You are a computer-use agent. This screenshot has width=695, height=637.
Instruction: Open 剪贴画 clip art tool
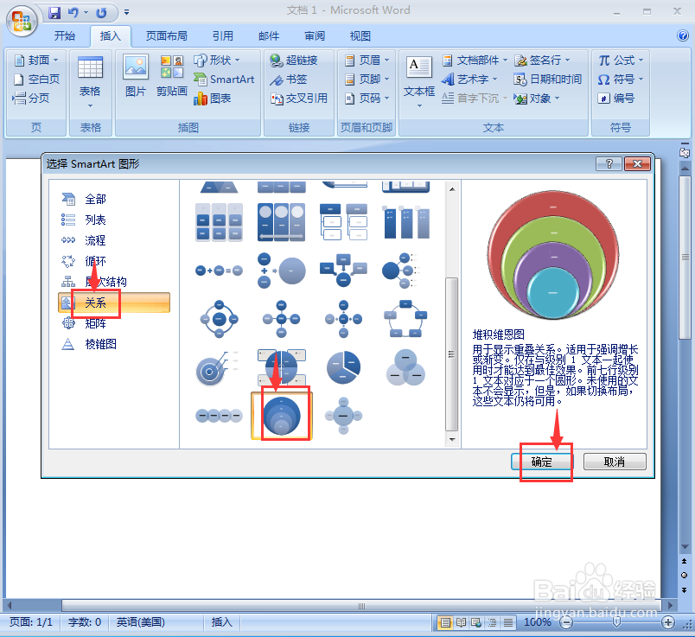(171, 76)
